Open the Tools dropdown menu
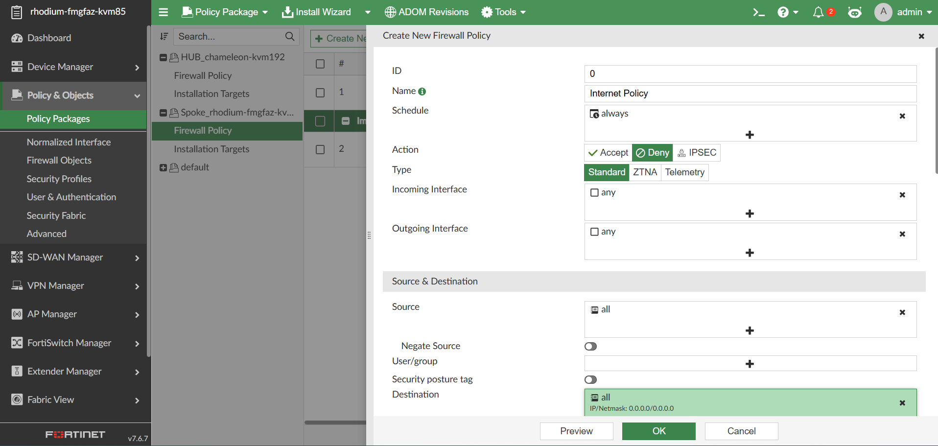 pyautogui.click(x=503, y=12)
